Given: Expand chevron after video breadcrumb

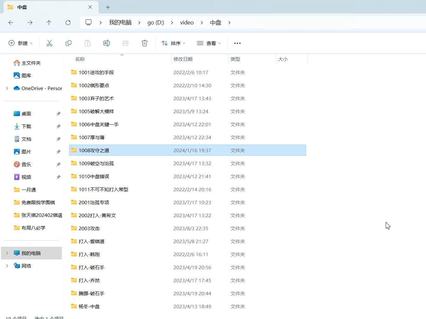Looking at the screenshot, I should 202,23.
